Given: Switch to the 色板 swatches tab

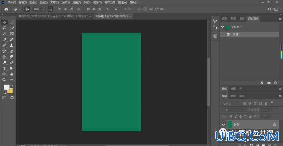Looking at the screenshot, I should pos(233,18).
